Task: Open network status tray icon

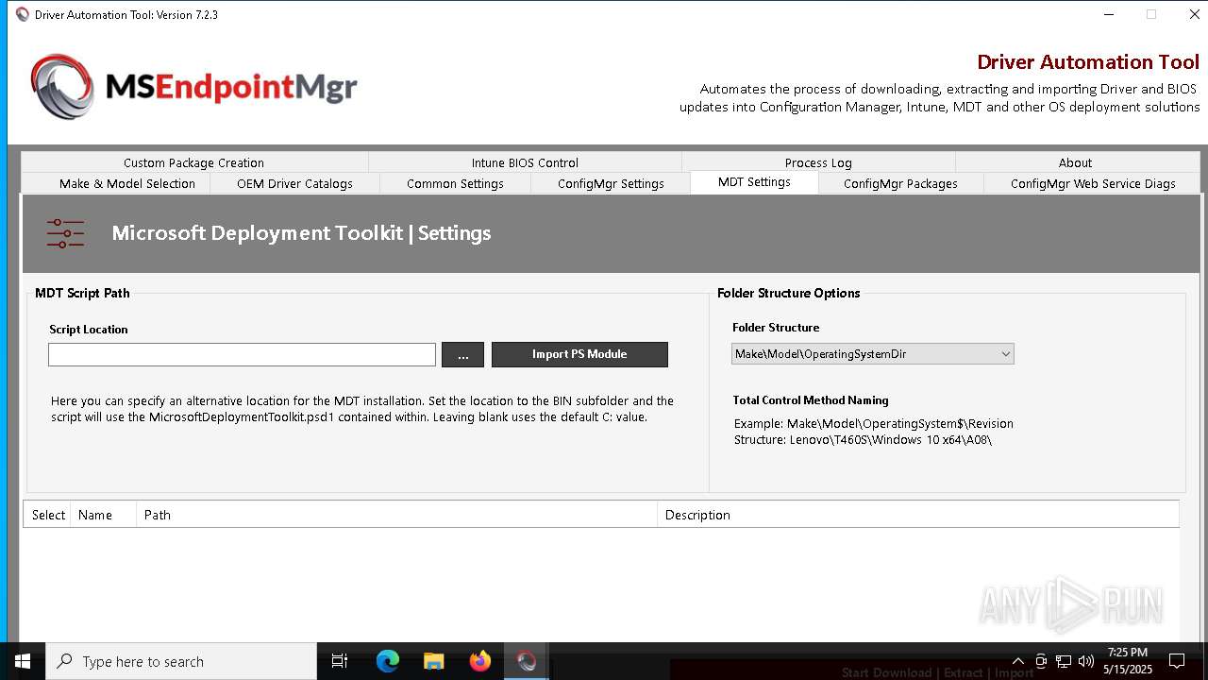Action: [x=1064, y=661]
